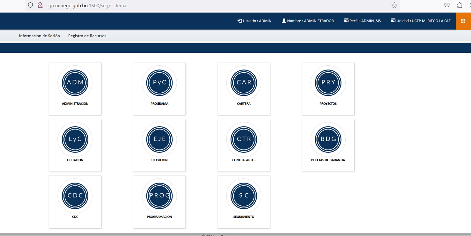Click Unidad : UCEP MI RIEGO LA PAZ
The width and height of the screenshot is (471, 236).
click(x=421, y=21)
